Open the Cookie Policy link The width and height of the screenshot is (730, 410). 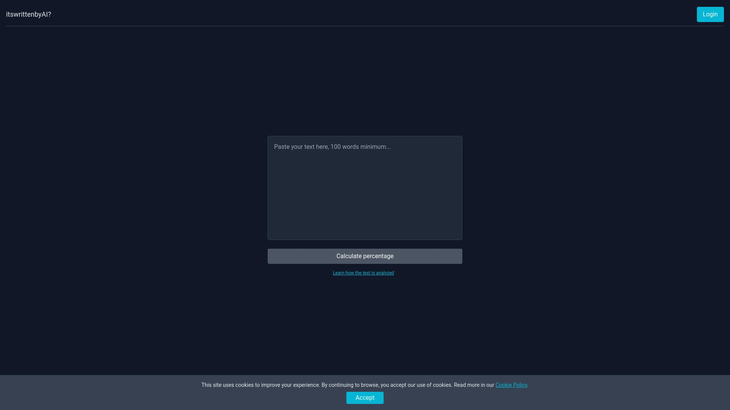tap(511, 385)
